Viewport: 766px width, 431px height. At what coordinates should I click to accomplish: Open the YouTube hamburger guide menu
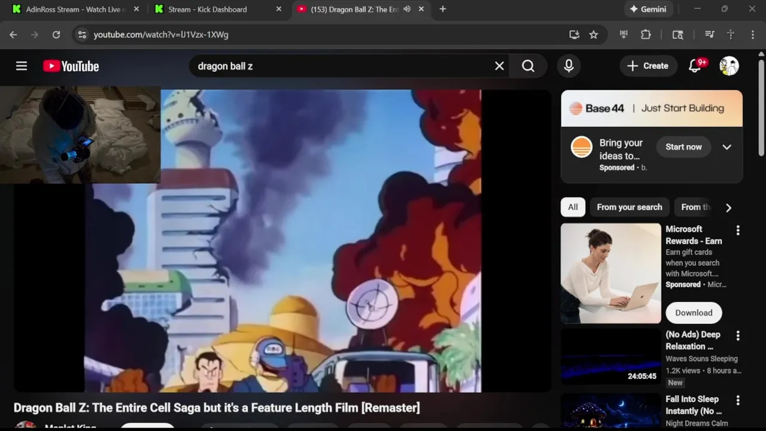click(22, 66)
